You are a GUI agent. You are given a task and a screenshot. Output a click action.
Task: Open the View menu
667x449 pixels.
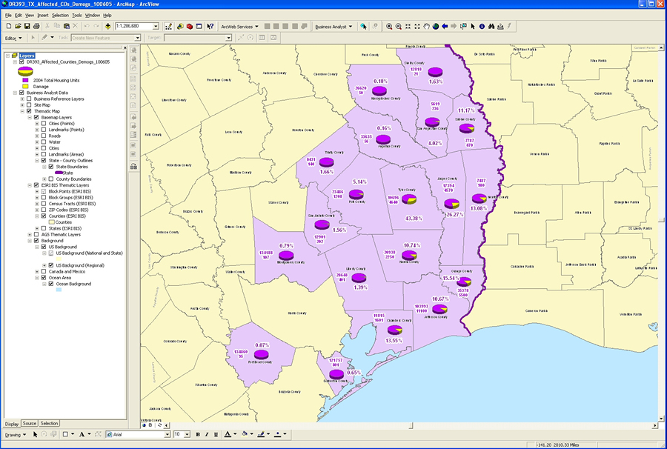[x=29, y=16]
